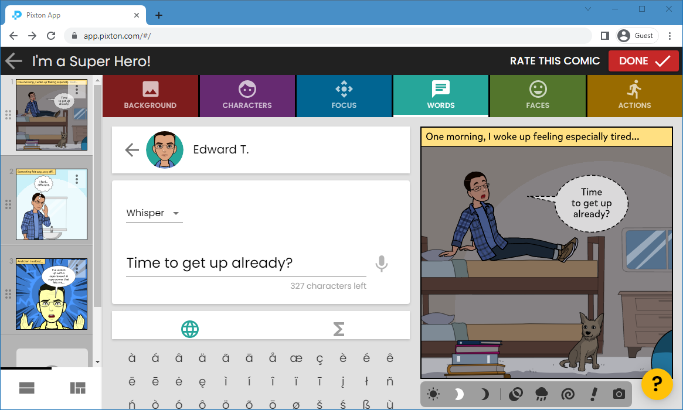Screen dimensions: 683x410
Task: Expand the Whisper bubble style dropdown
Action: point(154,213)
